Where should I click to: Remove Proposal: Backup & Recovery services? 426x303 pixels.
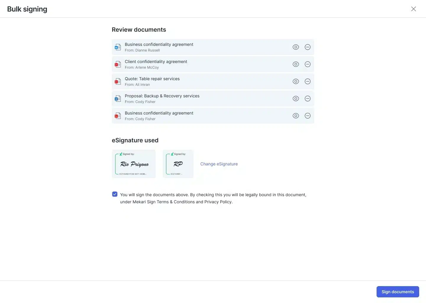pyautogui.click(x=308, y=99)
